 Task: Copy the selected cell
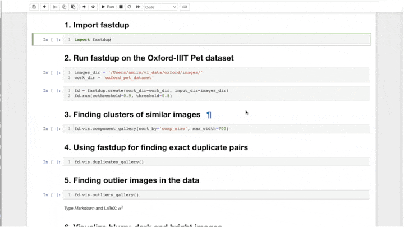(x=64, y=7)
